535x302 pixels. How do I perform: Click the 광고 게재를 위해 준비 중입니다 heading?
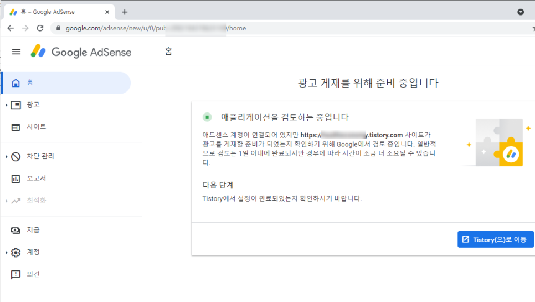pos(368,83)
